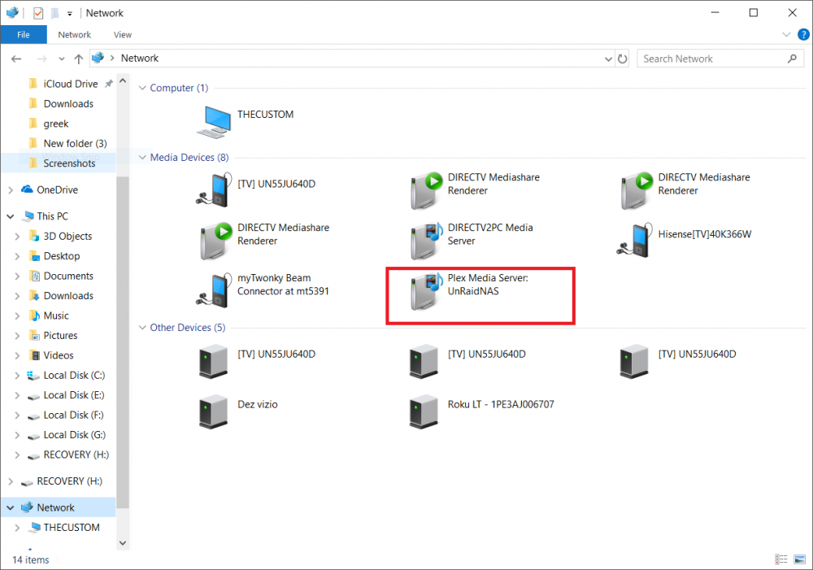Open the address bar history dropdown
This screenshot has width=813, height=570.
click(x=608, y=59)
